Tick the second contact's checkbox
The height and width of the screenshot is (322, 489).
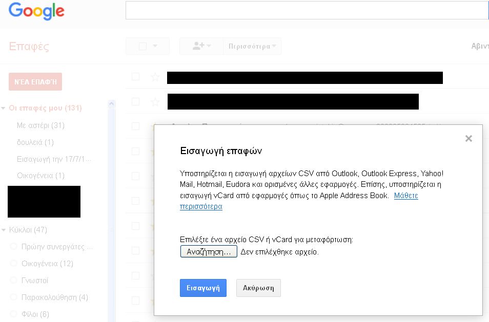tap(135, 102)
